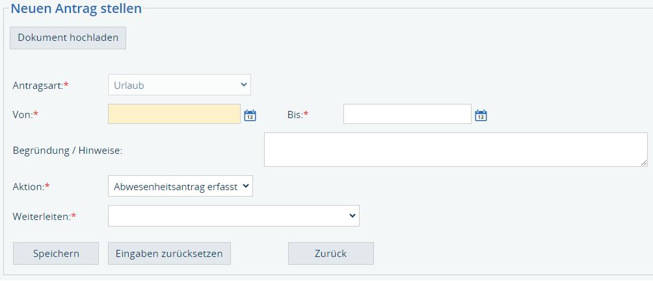Expand the Weiterleiten recipient dropdown
Screen dimensions: 653x281
pos(233,215)
